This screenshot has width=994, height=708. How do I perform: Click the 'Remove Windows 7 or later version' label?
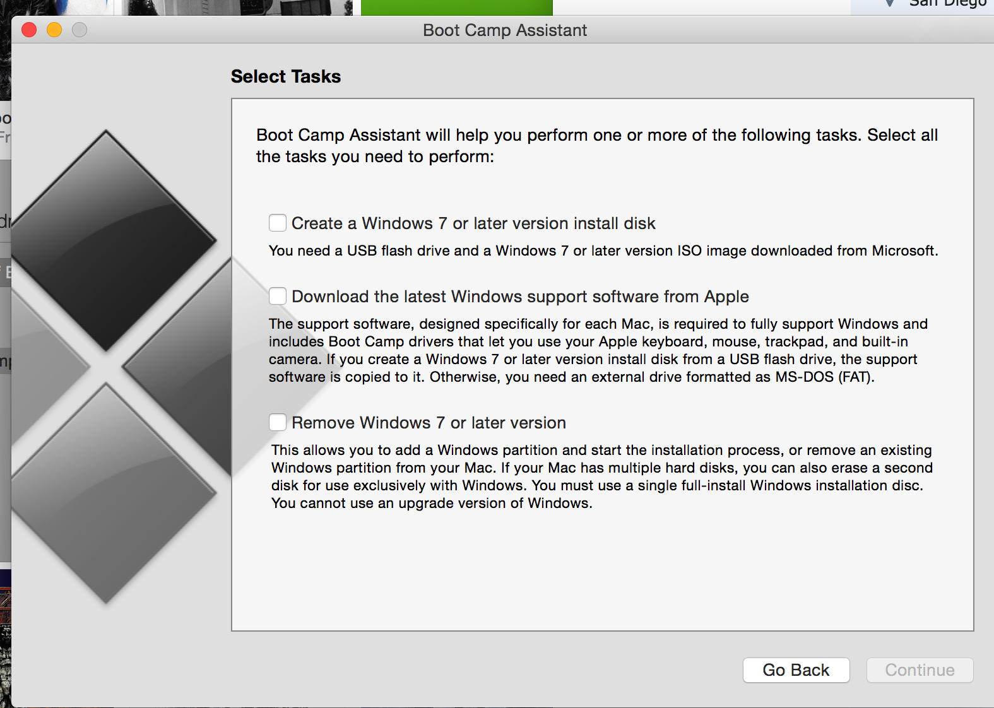[x=429, y=423]
